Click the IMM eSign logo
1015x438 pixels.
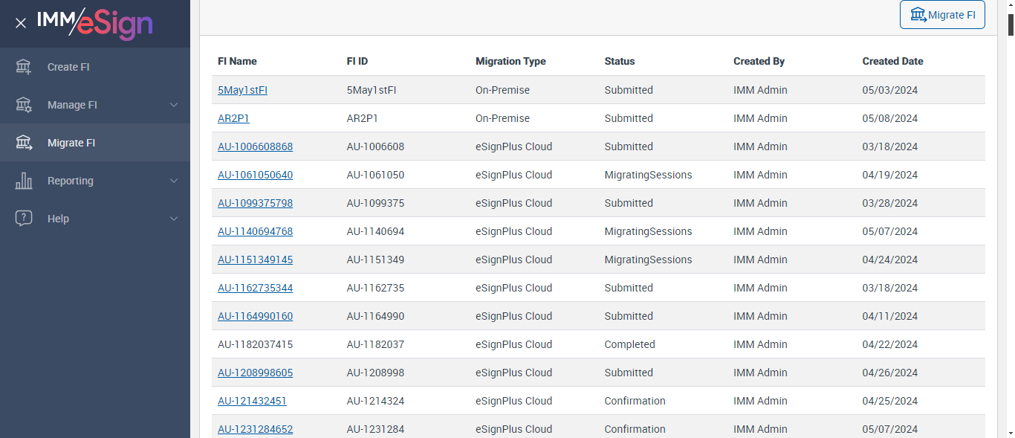pyautogui.click(x=95, y=23)
